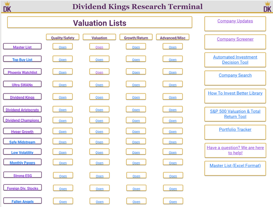Image resolution: width=273 pixels, height=207 pixels.
Task: Open Dividend Kings Valuation
Action: point(99,97)
